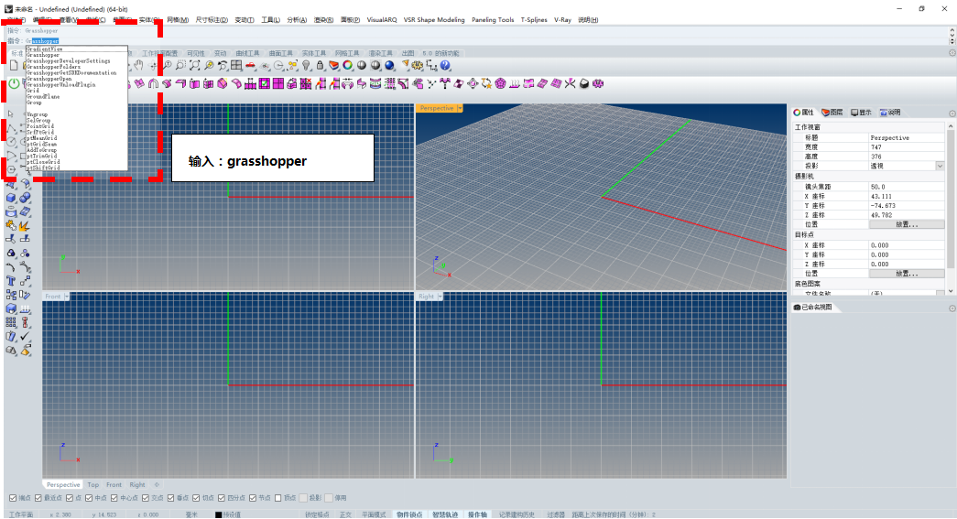This screenshot has width=957, height=519.
Task: Click the black layer color swatch
Action: coord(218,514)
